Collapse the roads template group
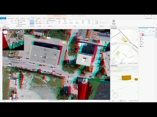The height and width of the screenshot is (117, 157). 139,45
